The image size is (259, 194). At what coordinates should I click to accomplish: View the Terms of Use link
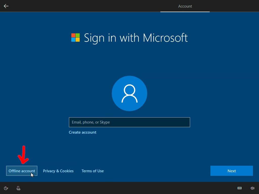pyautogui.click(x=93, y=171)
